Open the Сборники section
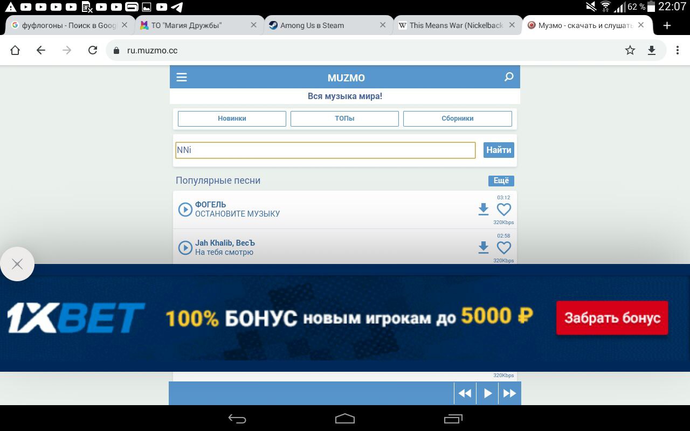The width and height of the screenshot is (690, 431). click(x=457, y=119)
